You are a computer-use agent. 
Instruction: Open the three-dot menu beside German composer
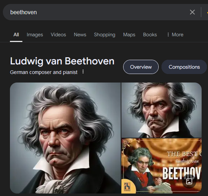click(x=83, y=71)
